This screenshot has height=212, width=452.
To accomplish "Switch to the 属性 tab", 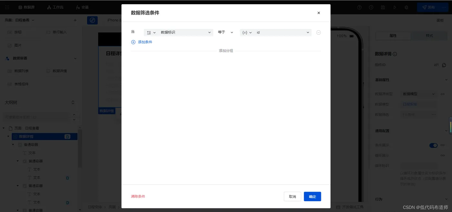I will [x=393, y=36].
